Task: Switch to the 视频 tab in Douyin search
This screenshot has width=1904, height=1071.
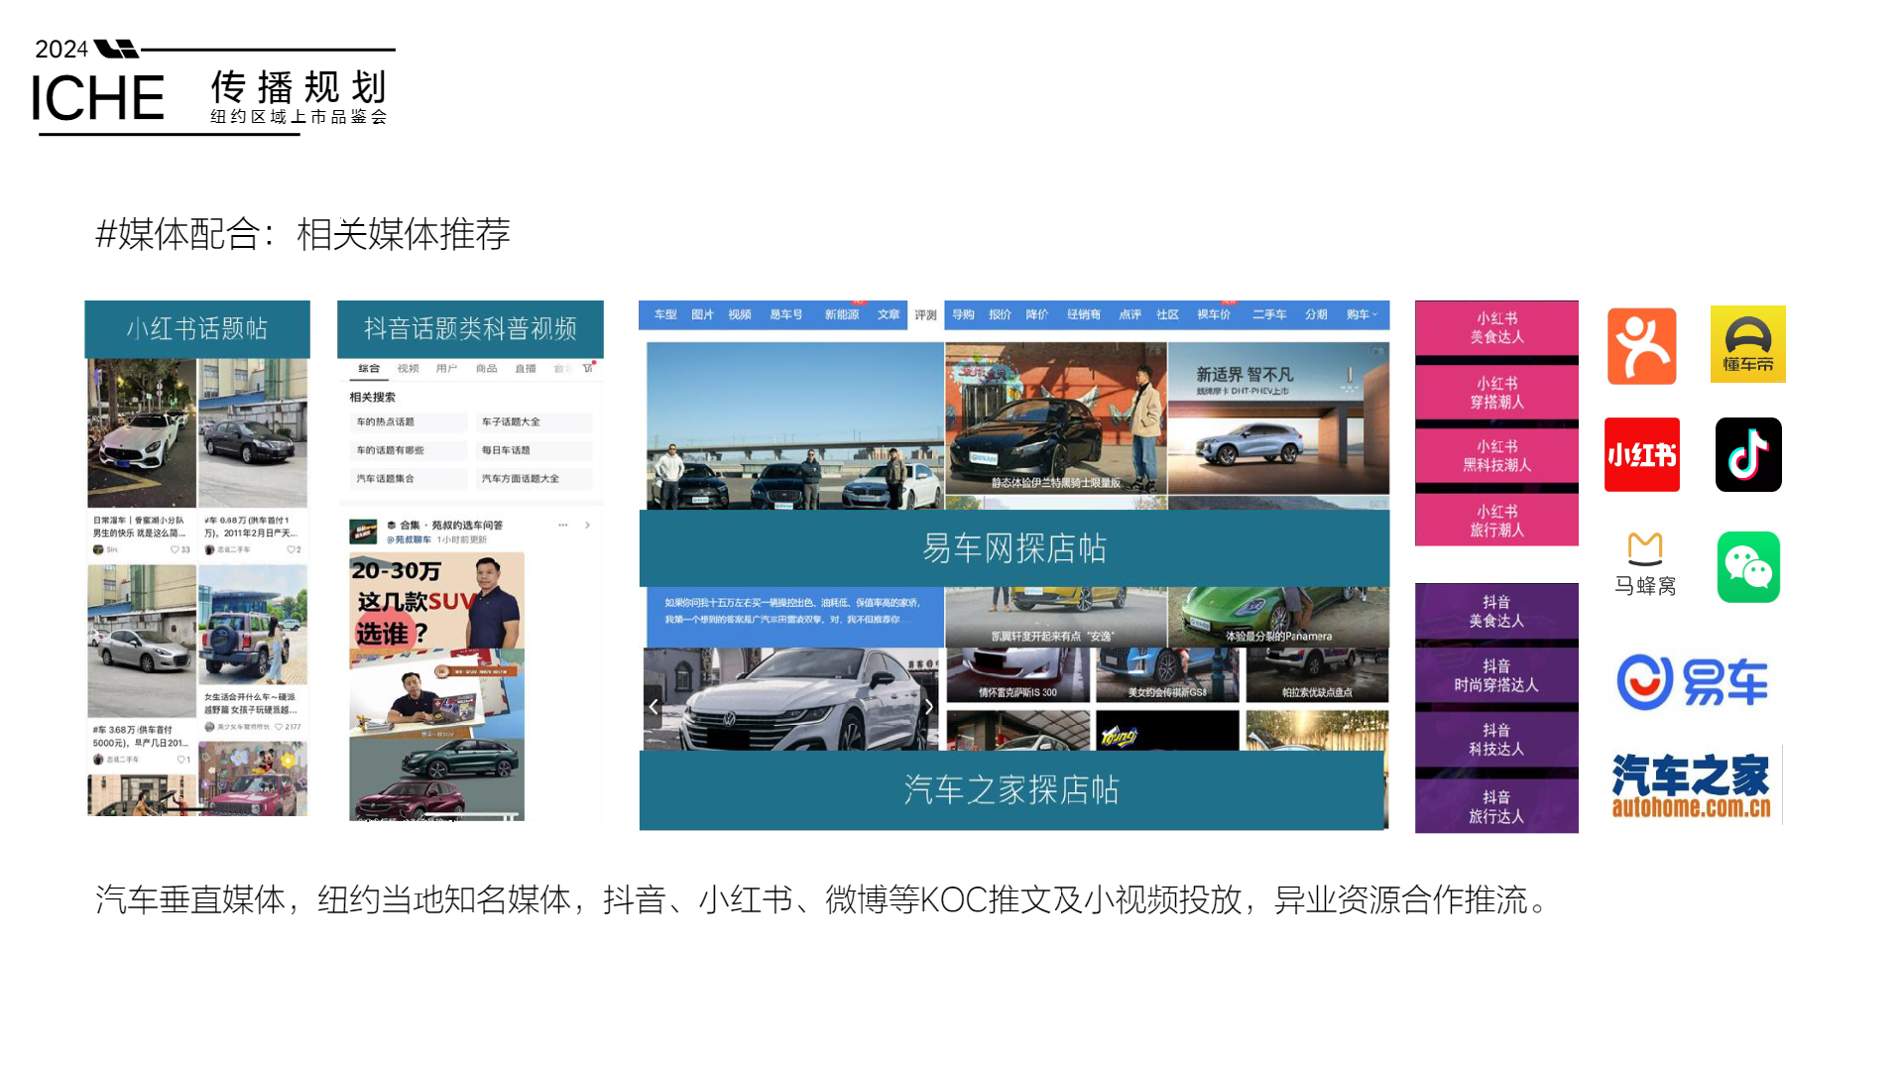Action: 408,368
